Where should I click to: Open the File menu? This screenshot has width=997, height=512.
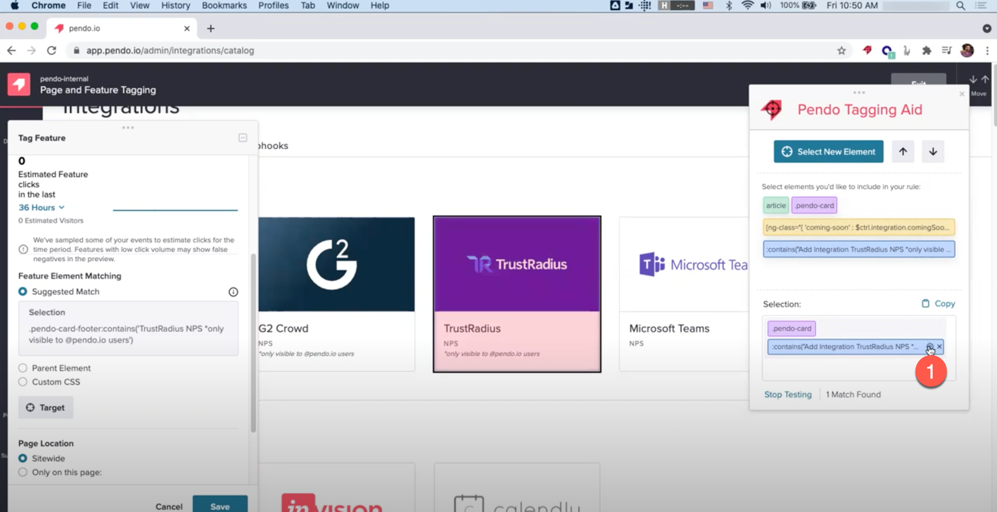click(x=84, y=5)
